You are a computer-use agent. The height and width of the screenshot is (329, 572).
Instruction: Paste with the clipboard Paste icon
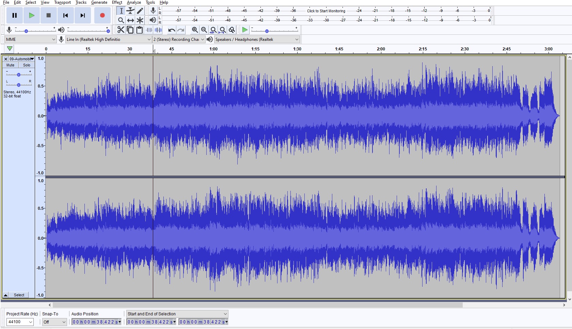pos(139,30)
